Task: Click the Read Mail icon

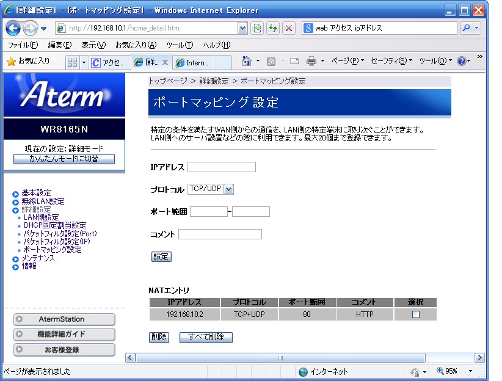Action: tap(294, 61)
